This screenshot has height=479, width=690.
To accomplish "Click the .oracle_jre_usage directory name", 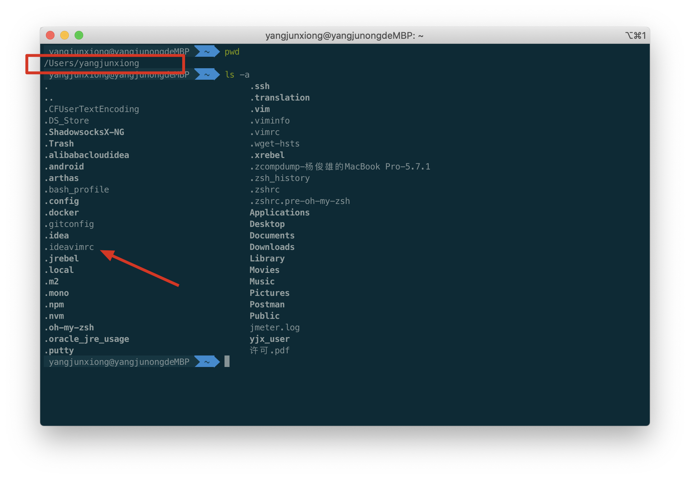I will click(86, 339).
